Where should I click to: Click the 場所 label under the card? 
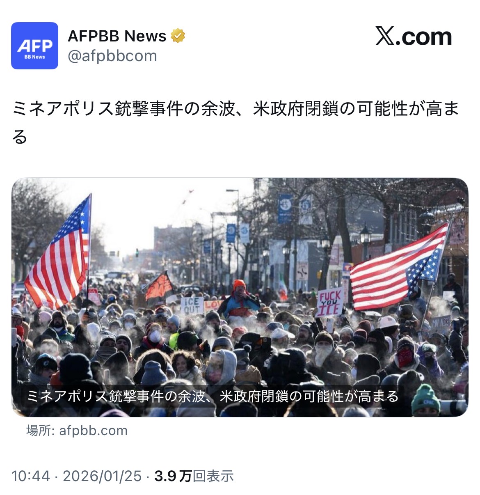click(39, 431)
